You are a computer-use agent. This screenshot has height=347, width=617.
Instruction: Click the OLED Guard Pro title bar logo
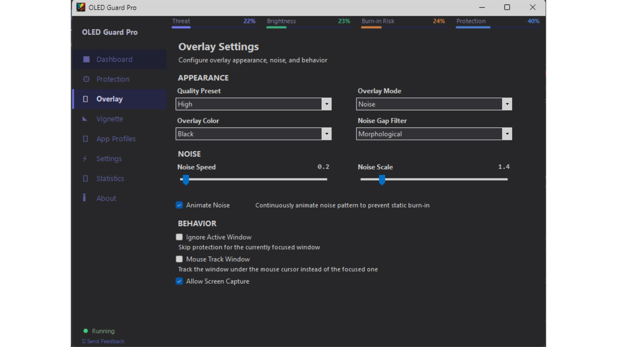pyautogui.click(x=81, y=7)
